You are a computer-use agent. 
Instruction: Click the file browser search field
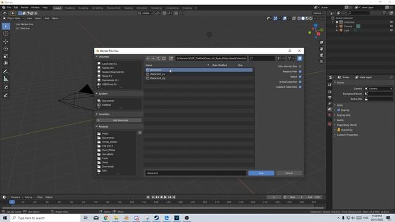click(262, 59)
